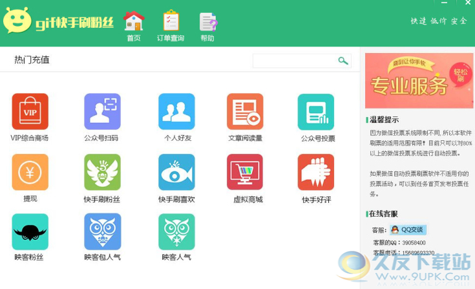Open the 快手刷喜欢 fish icon

(x=176, y=172)
